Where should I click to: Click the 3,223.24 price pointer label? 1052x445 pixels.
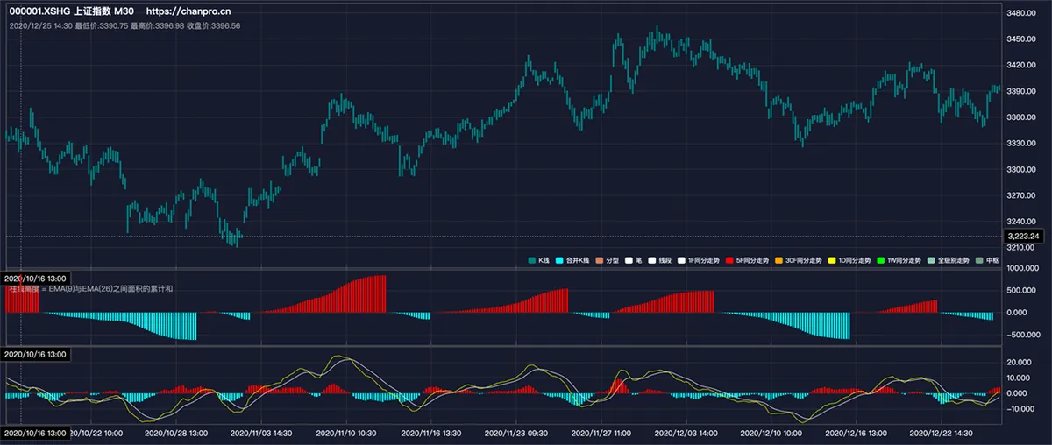pyautogui.click(x=1023, y=237)
